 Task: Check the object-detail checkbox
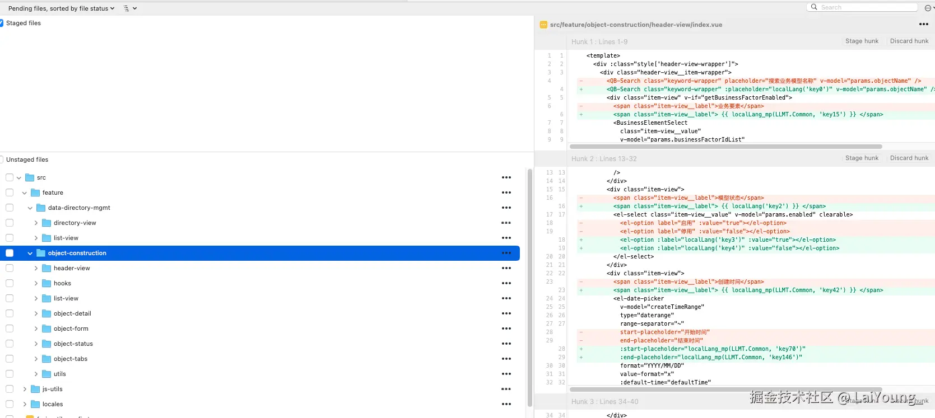(x=10, y=313)
